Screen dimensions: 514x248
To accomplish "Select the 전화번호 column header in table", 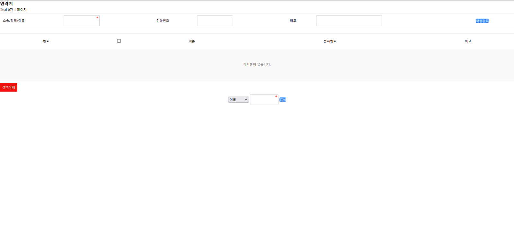I will (330, 41).
